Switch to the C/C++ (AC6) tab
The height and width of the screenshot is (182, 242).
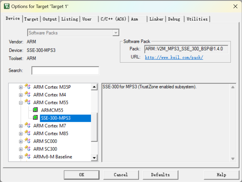(113, 19)
